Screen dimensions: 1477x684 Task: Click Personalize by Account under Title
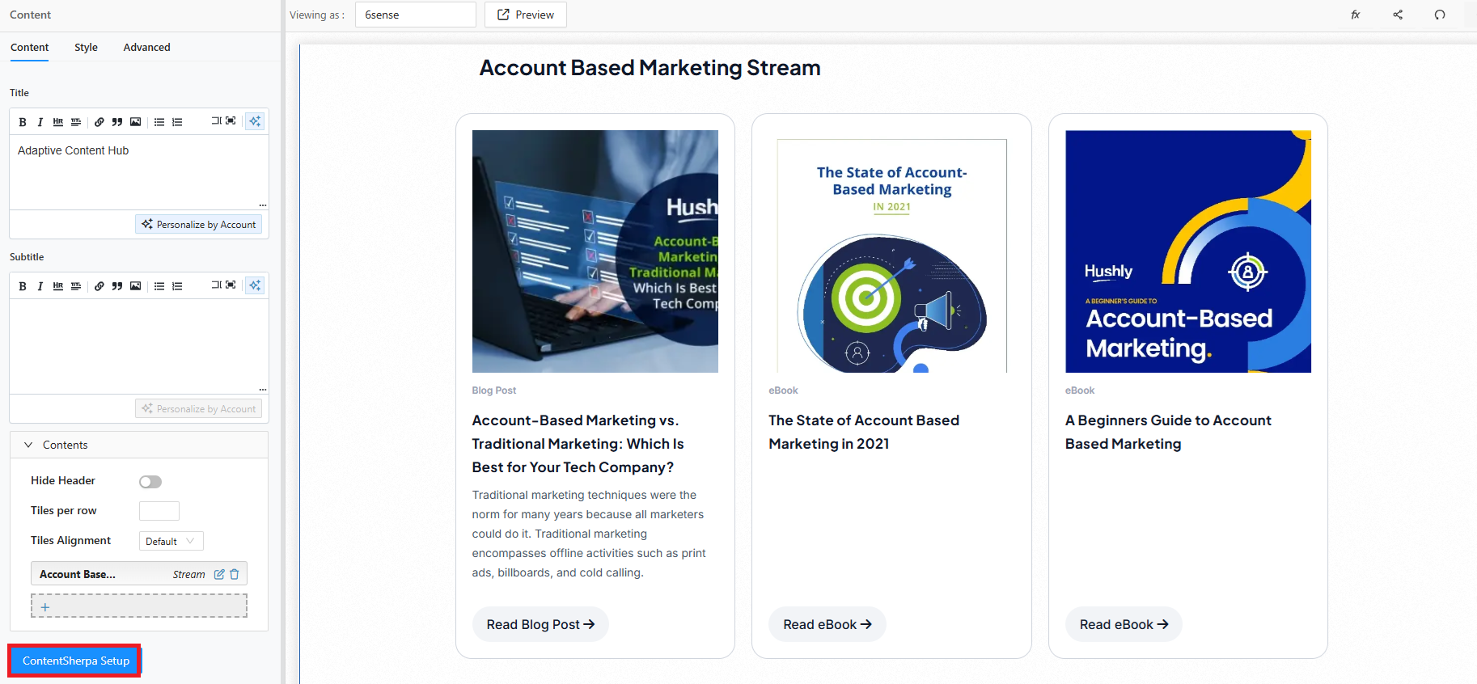[x=199, y=224]
